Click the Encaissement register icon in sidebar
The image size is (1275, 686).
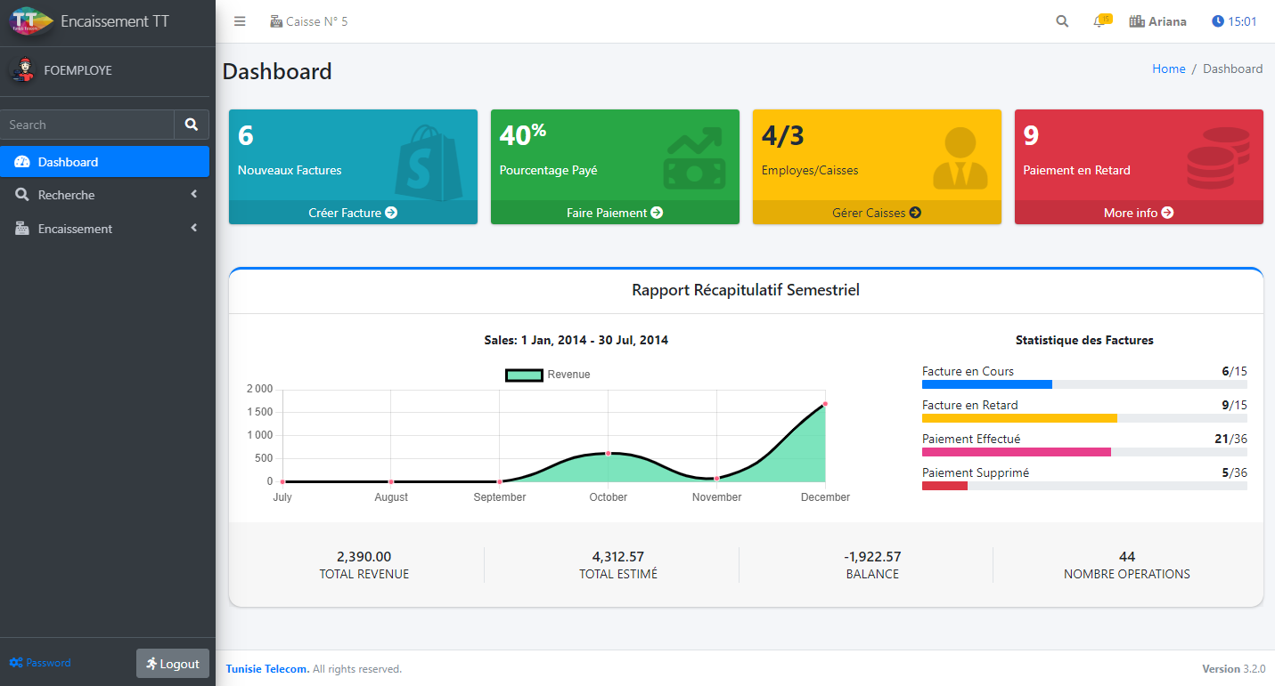pos(22,229)
